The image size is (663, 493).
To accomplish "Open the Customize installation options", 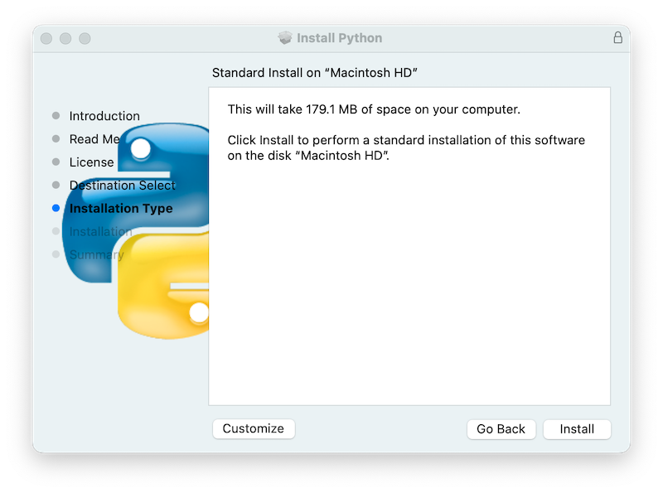I will coord(254,428).
